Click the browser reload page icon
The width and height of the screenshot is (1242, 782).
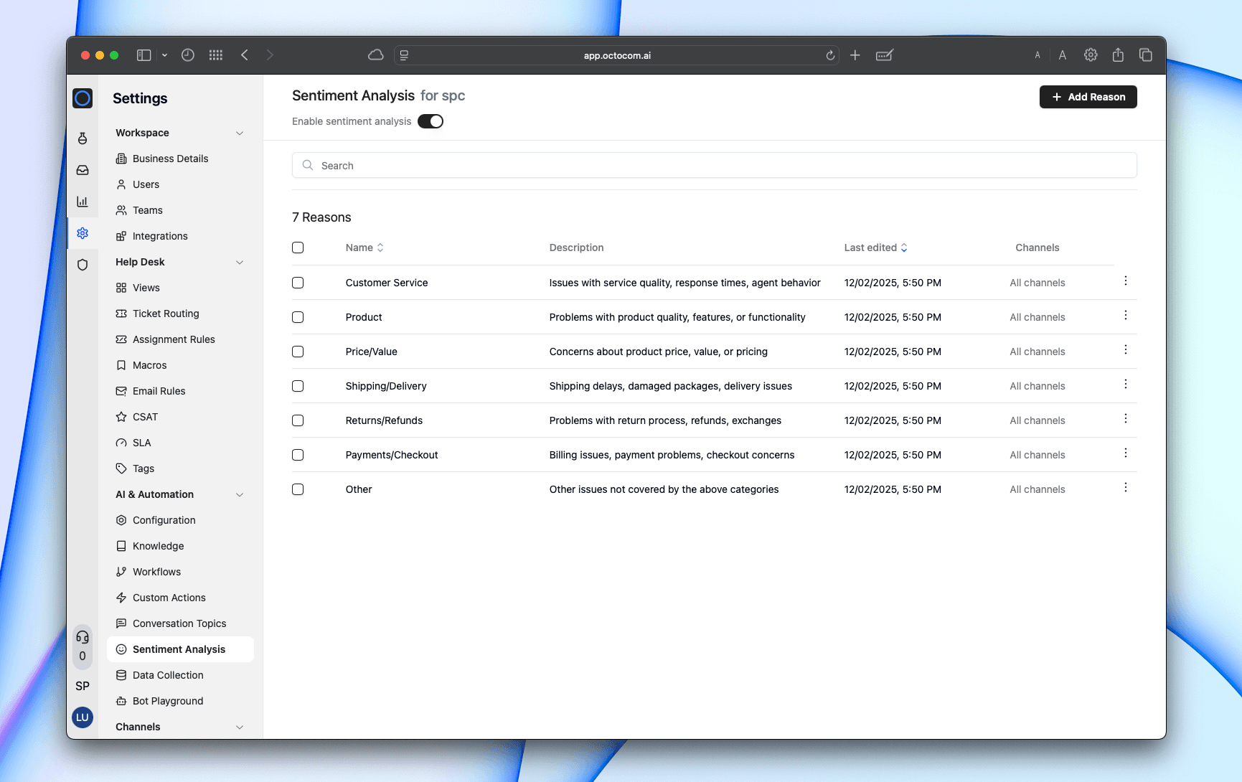[x=830, y=55]
